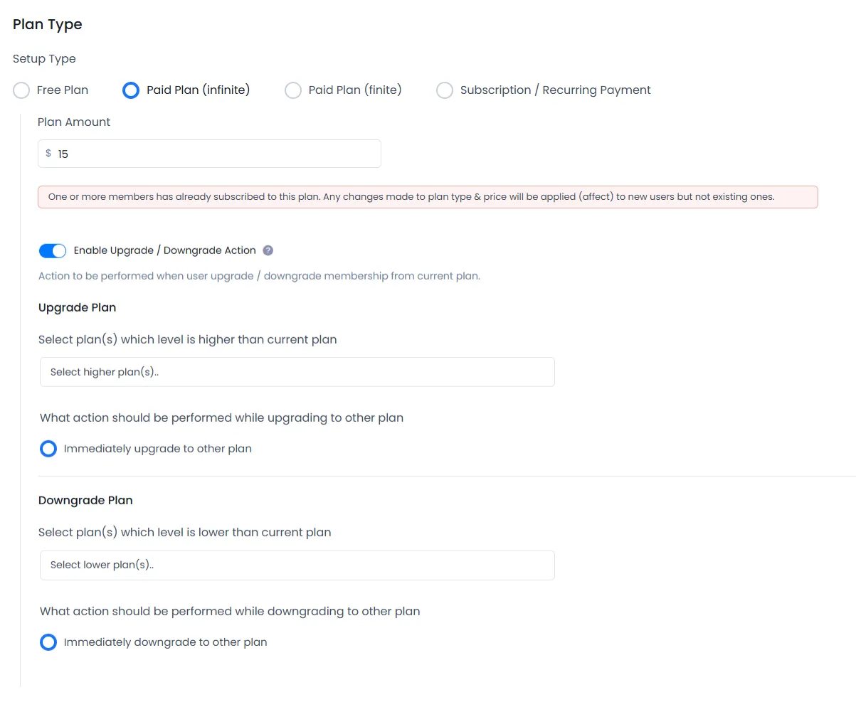This screenshot has height=702, width=856.
Task: Click the higher-than-current-plan label text
Action: tap(187, 339)
